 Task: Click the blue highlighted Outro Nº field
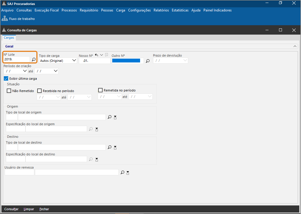(126, 61)
